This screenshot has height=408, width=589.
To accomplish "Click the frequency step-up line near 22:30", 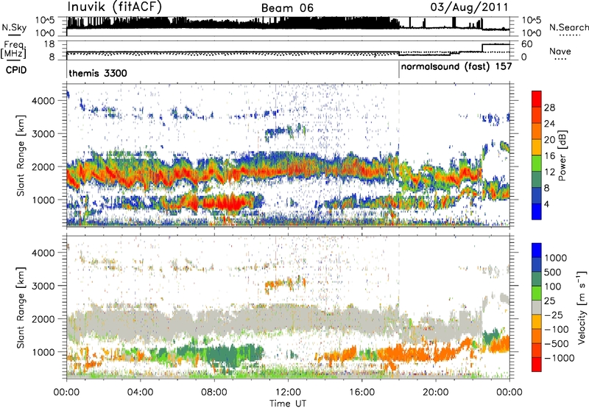I will pyautogui.click(x=482, y=48).
